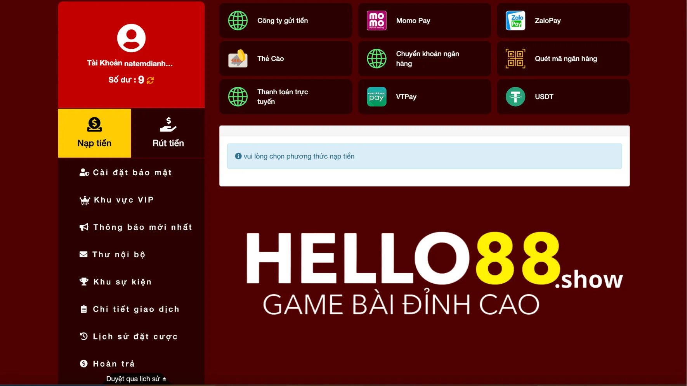The height and width of the screenshot is (386, 687).
Task: Click the Nạp tiền dollar coin icon
Action: pyautogui.click(x=94, y=124)
